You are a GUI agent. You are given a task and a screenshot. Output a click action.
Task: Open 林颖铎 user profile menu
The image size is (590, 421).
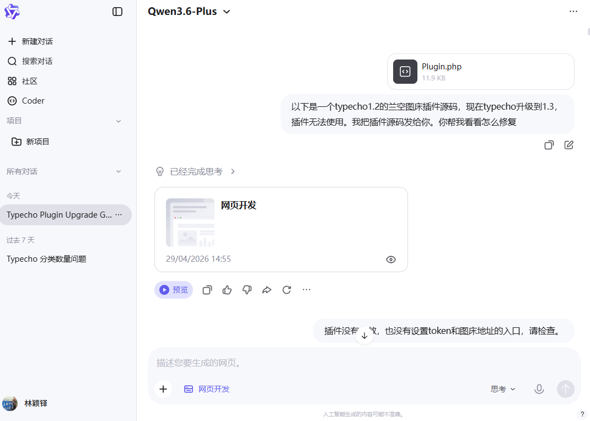[25, 403]
